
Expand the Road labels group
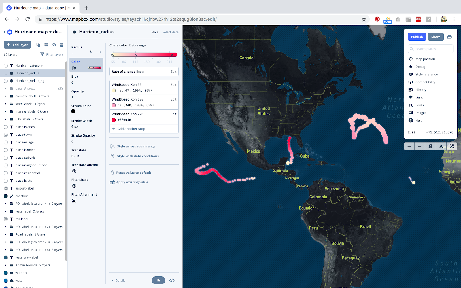(5, 234)
